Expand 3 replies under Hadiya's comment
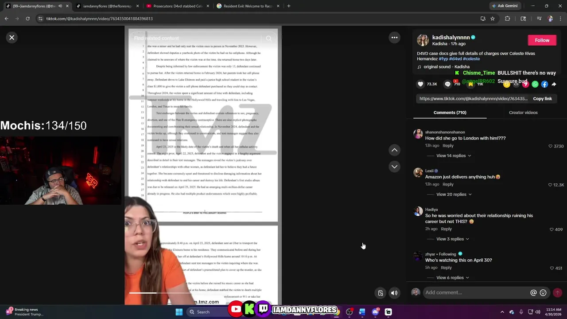 click(x=453, y=239)
